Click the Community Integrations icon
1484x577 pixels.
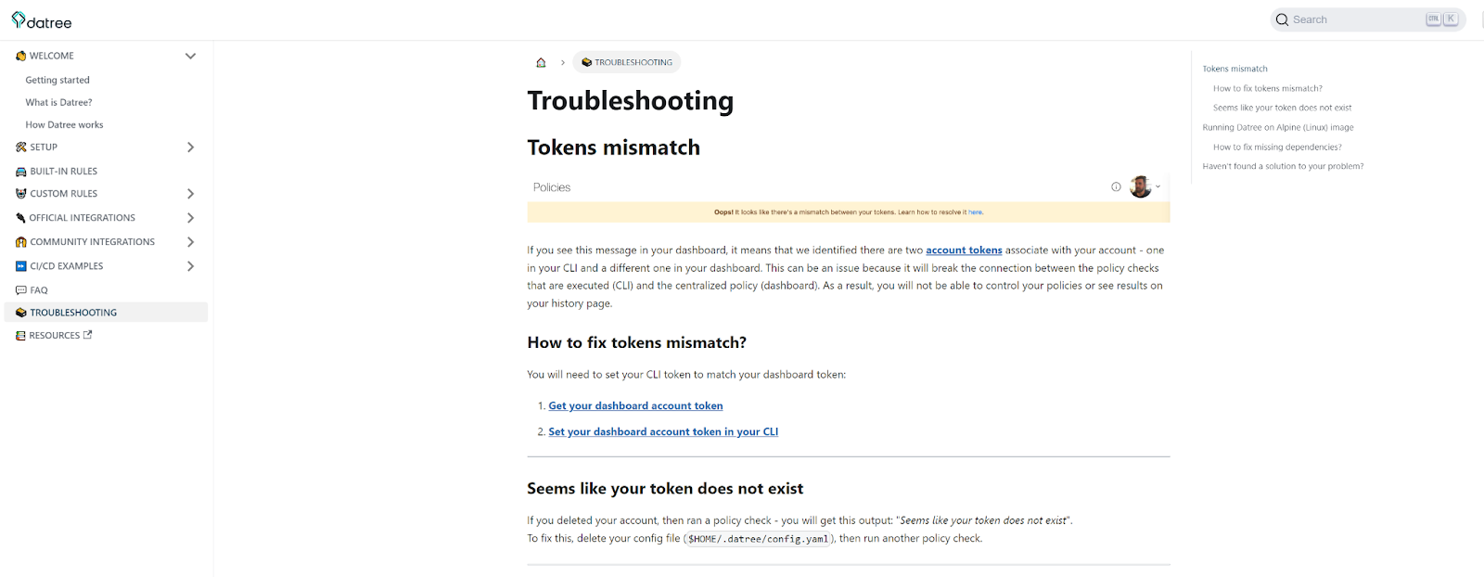[20, 242]
